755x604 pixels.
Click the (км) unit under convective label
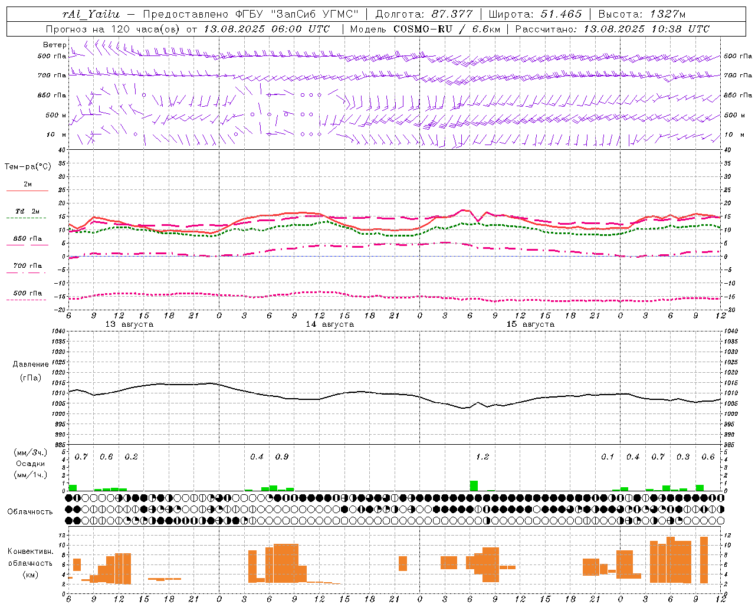click(x=30, y=575)
